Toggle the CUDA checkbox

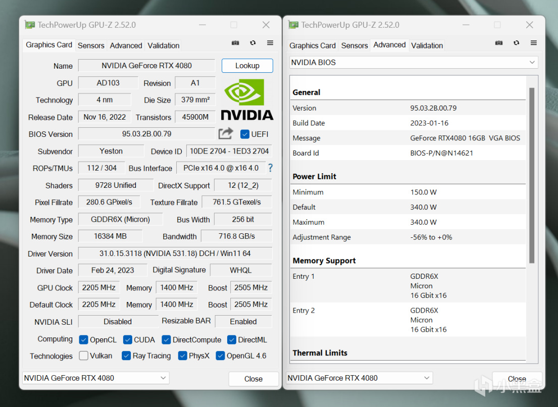tap(127, 340)
